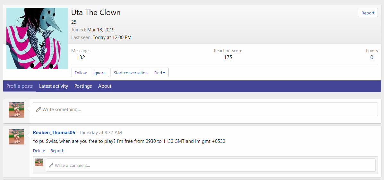Click the Uta The Clown username heading
Screen dimensions: 384x180
[x=96, y=12]
